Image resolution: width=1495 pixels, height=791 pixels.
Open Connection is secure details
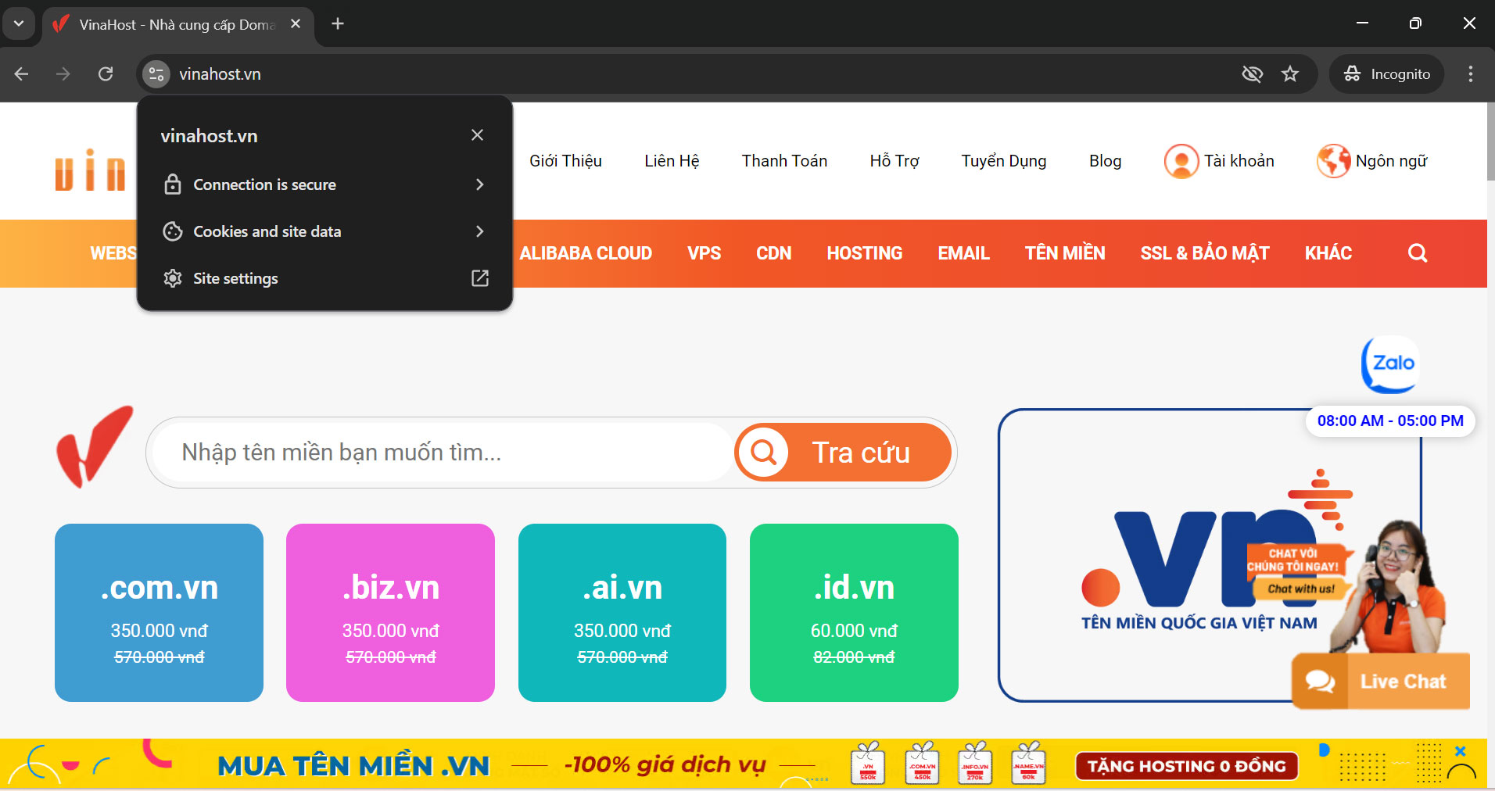pos(324,184)
